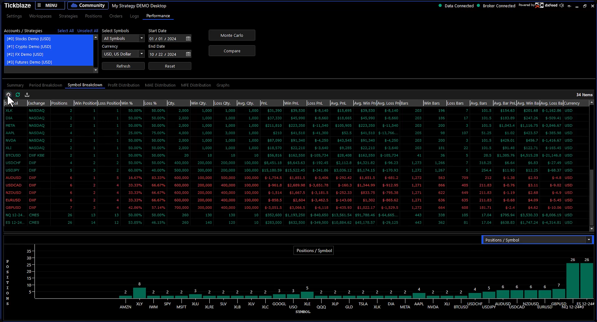Click the Unselect All link
Viewport: 597px width, 322px height.
(88, 31)
